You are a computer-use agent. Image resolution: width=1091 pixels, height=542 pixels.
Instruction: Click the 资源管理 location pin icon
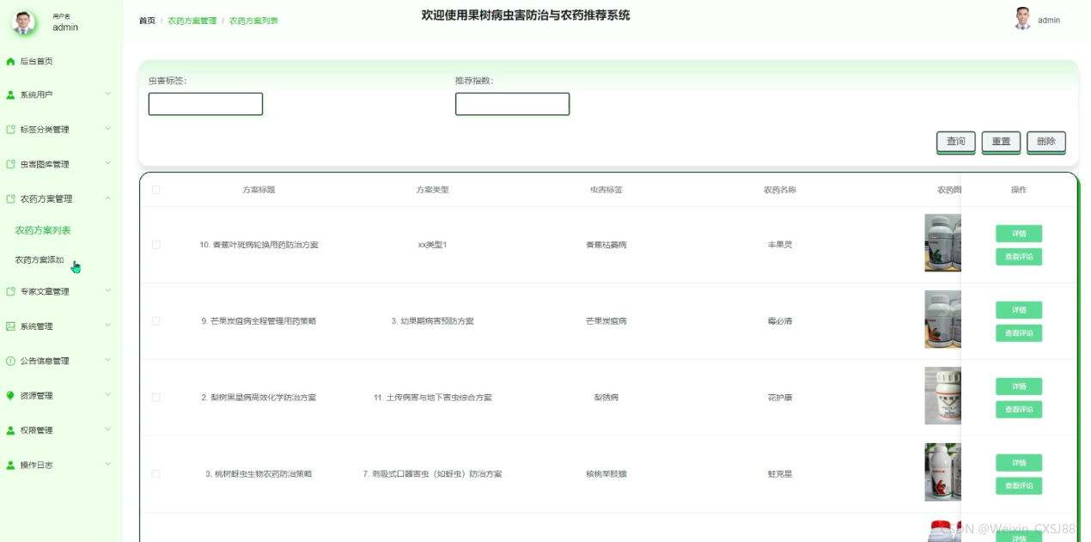pyautogui.click(x=10, y=396)
